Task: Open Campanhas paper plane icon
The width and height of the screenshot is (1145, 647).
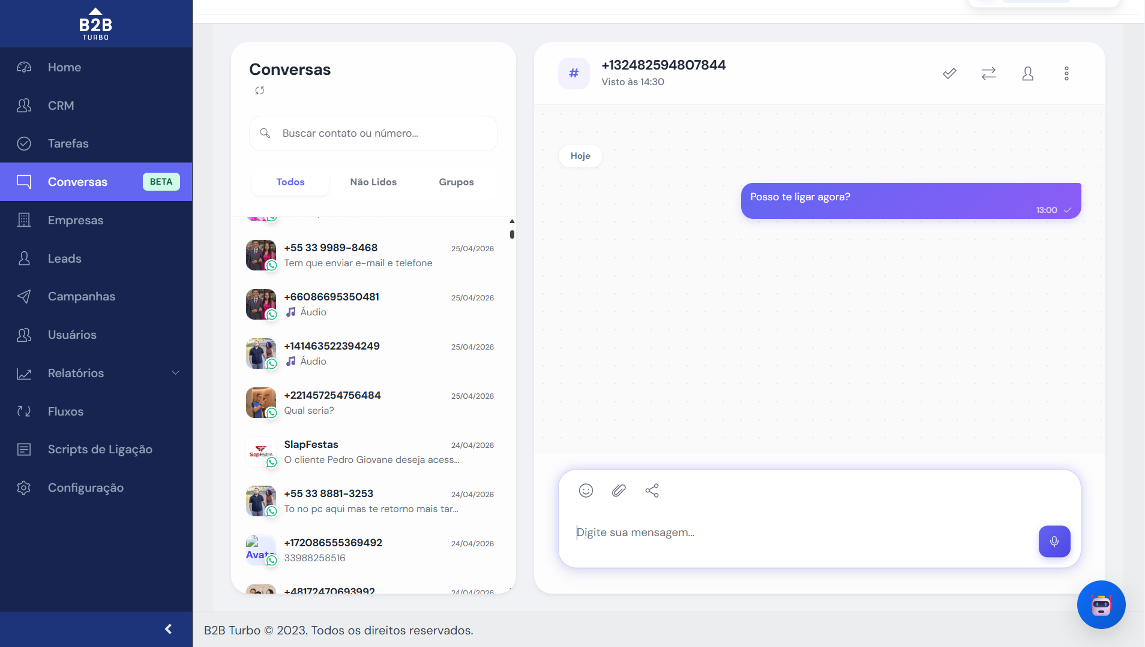Action: (x=24, y=296)
